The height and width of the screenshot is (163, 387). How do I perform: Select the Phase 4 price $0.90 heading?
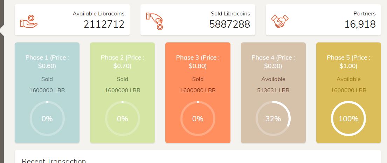pos(273,61)
